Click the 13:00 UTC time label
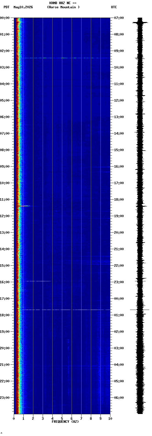The height and width of the screenshot is (436, 152). tap(119, 117)
